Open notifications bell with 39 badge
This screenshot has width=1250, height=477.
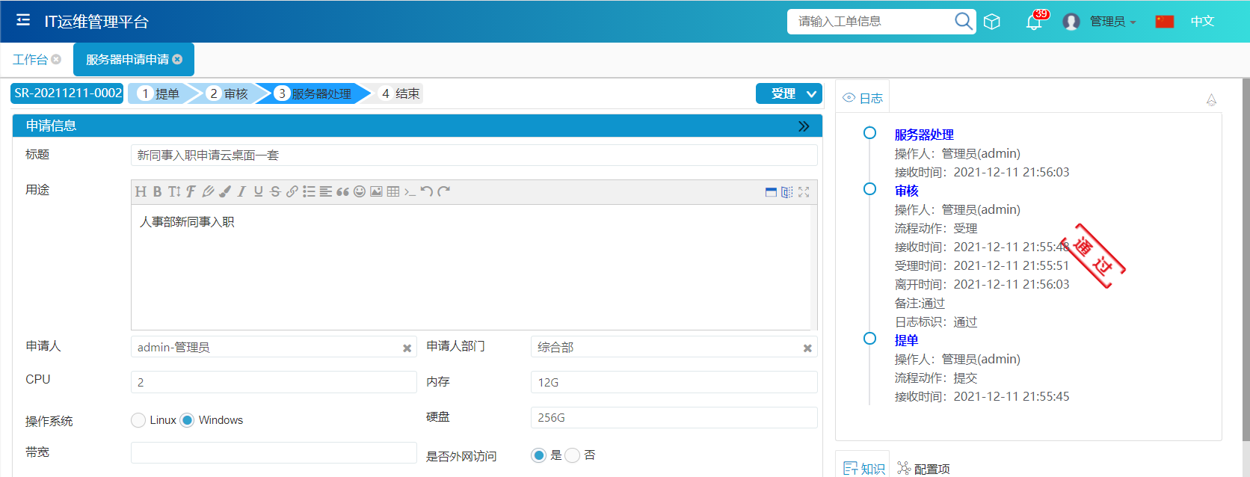[1034, 22]
